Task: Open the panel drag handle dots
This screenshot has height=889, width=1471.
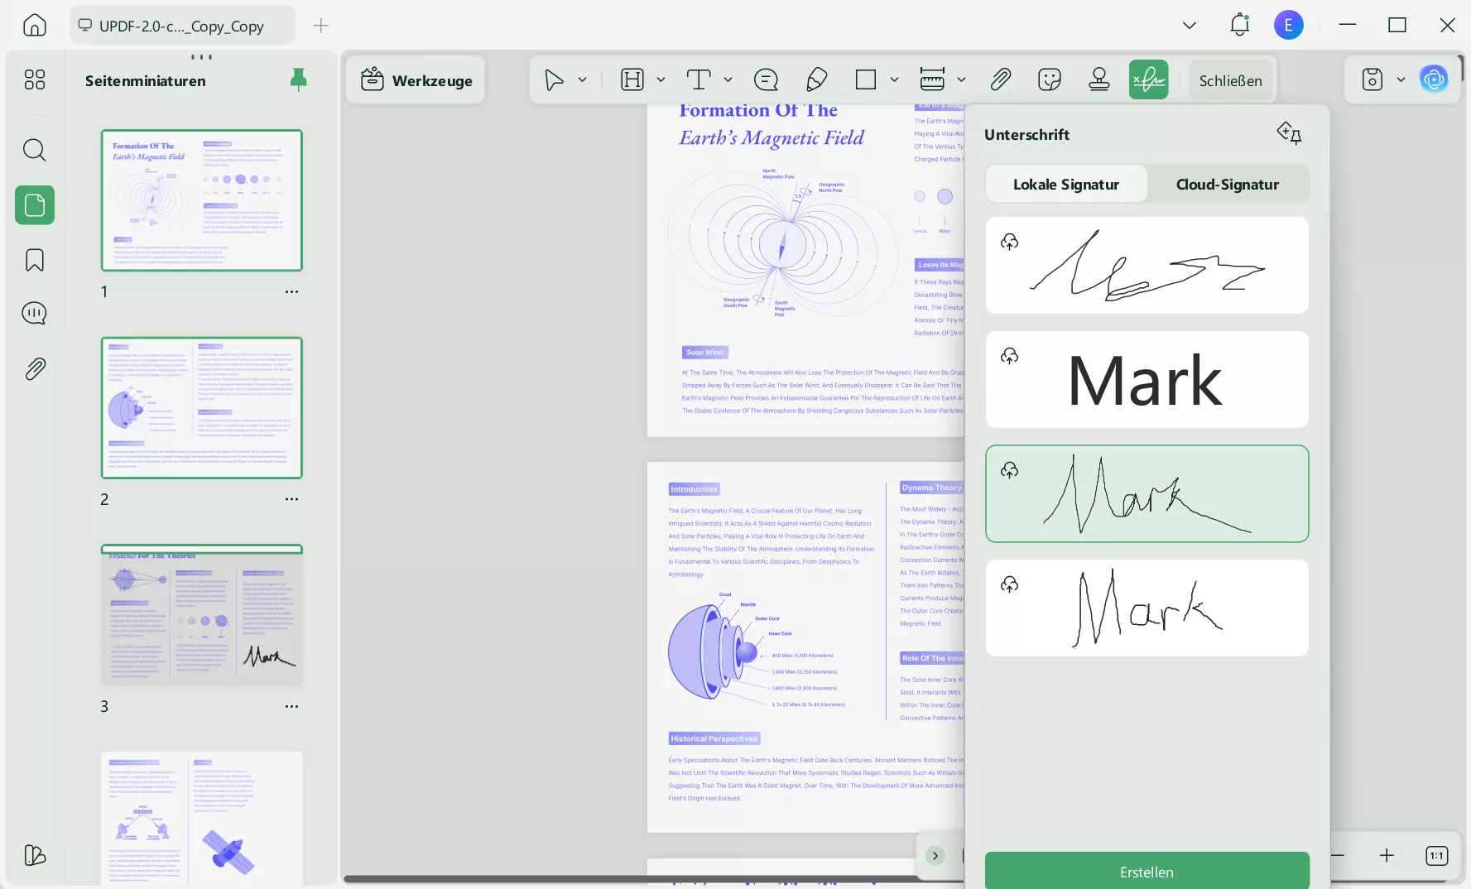Action: click(x=201, y=57)
